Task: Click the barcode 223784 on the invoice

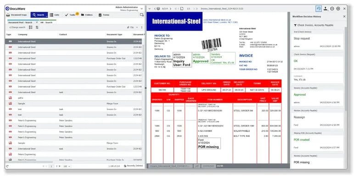Action: (x=212, y=45)
